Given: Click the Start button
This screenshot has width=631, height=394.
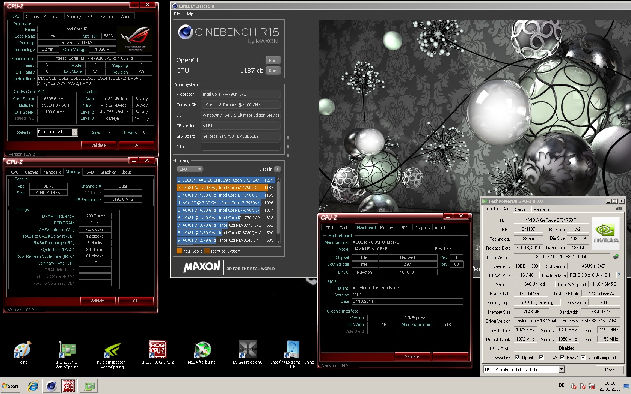Looking at the screenshot, I should pyautogui.click(x=10, y=386).
